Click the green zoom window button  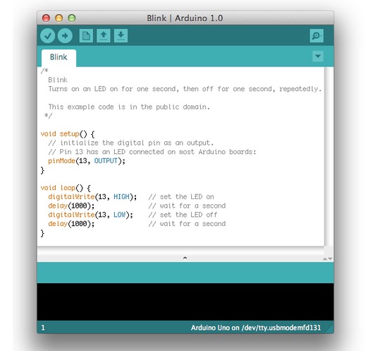click(72, 18)
